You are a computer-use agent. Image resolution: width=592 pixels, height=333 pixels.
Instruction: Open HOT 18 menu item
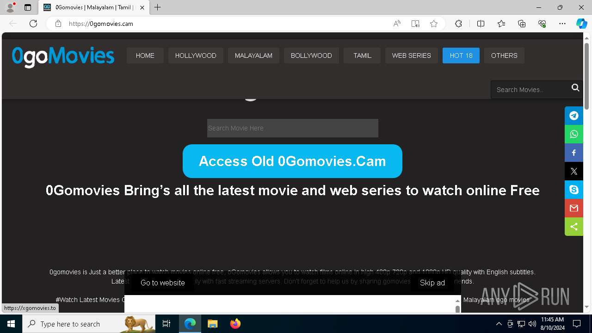pyautogui.click(x=461, y=55)
